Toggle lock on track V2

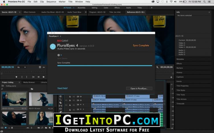(70, 97)
